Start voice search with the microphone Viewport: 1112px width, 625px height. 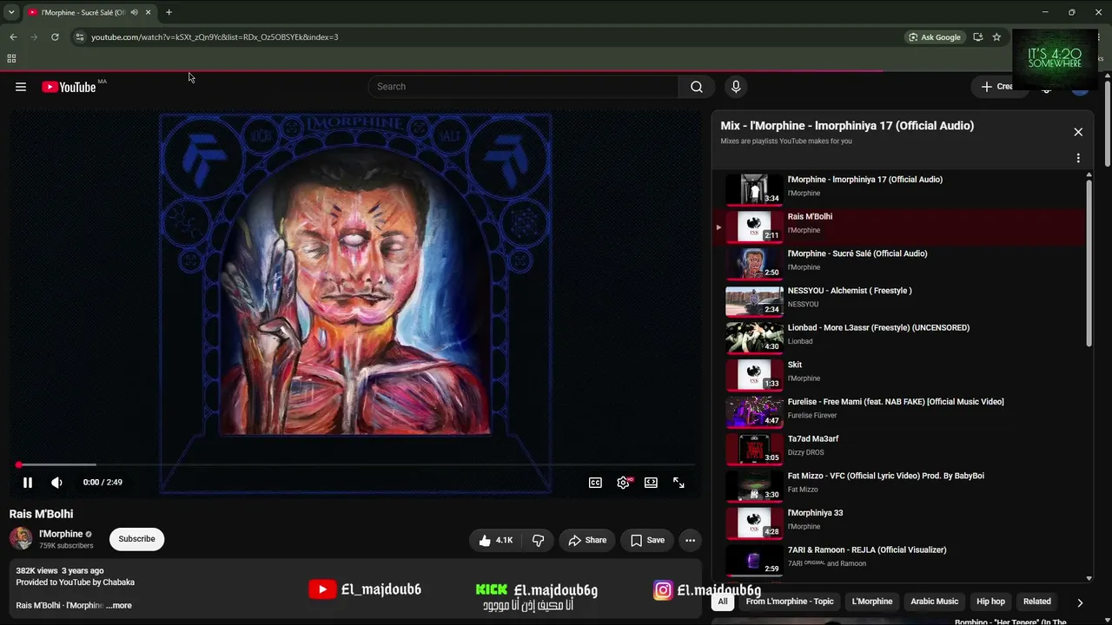(736, 87)
